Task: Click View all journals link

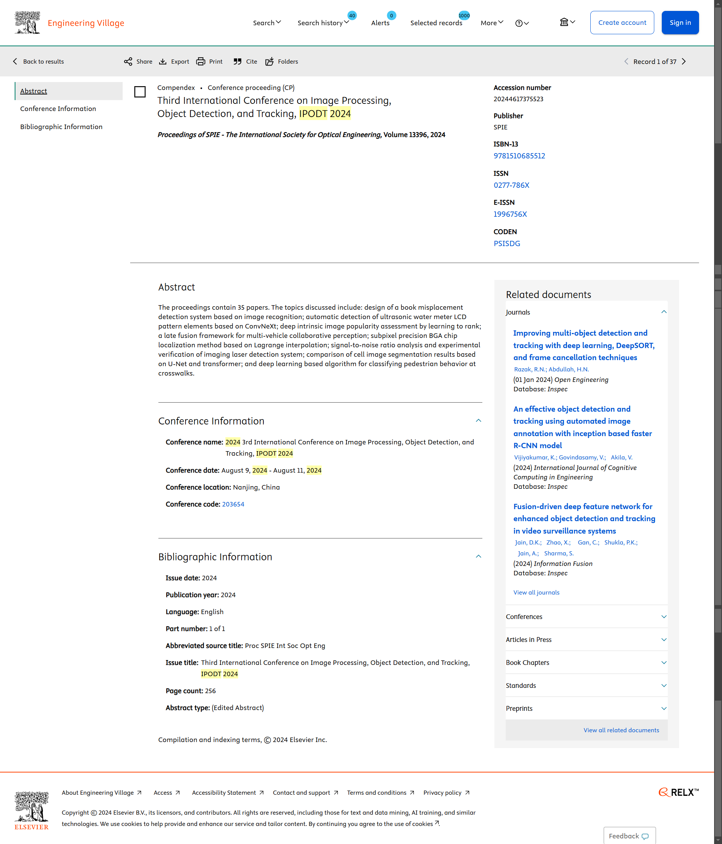Action: [x=536, y=593]
